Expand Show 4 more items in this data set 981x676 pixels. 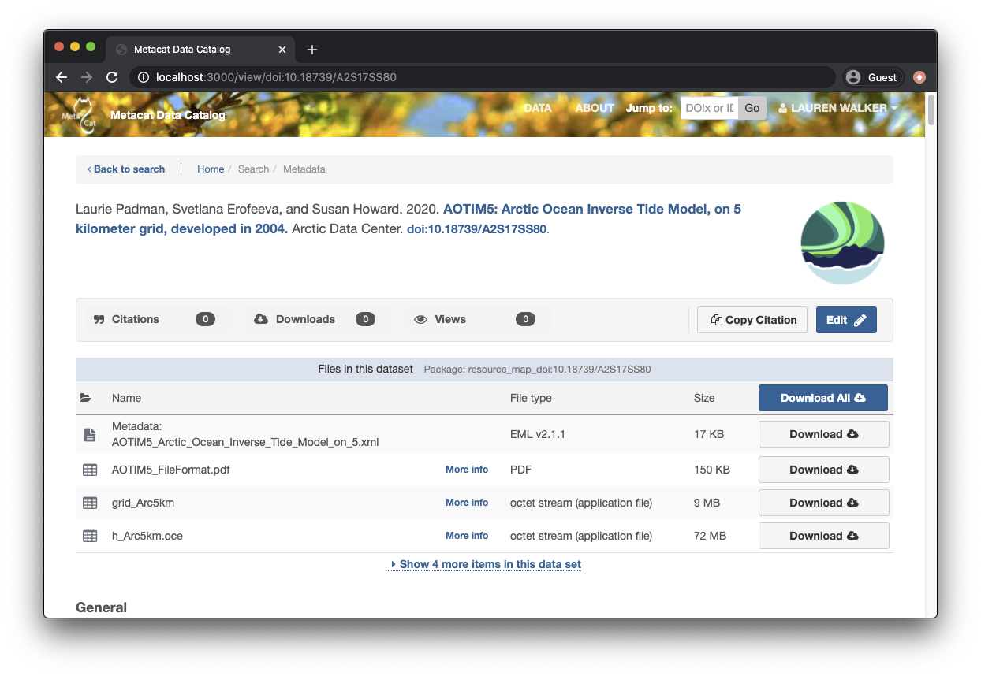485,564
